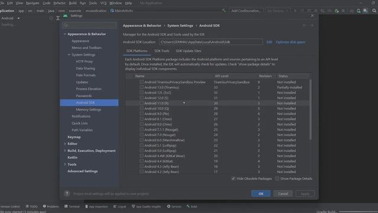The width and height of the screenshot is (378, 213).
Task: Open the Build tool window
Action: (191, 206)
